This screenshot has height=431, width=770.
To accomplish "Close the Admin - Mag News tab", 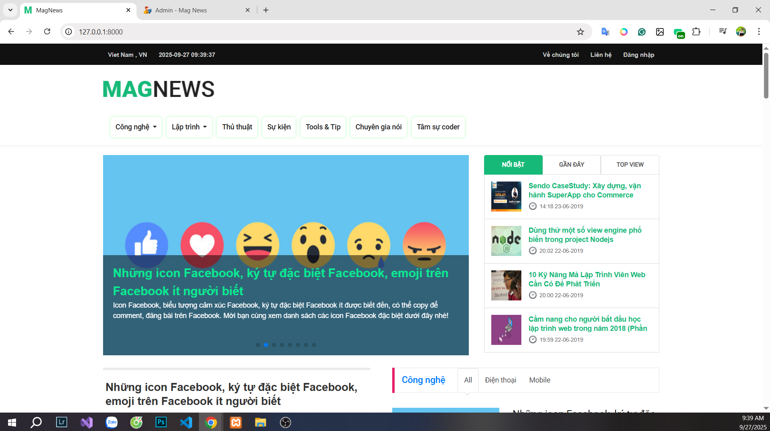I will tap(248, 10).
